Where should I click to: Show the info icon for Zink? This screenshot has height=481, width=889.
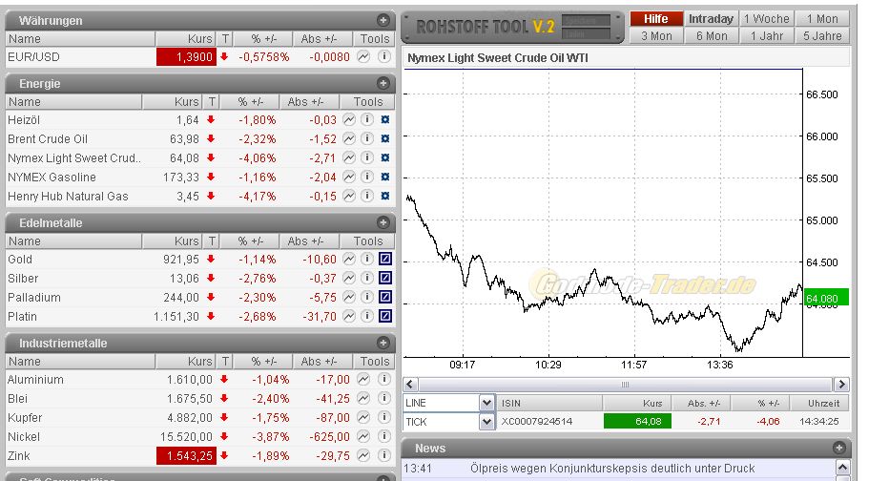383,455
